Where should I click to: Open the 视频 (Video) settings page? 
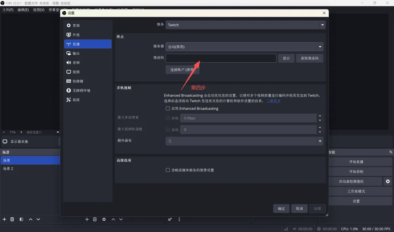pyautogui.click(x=88, y=72)
